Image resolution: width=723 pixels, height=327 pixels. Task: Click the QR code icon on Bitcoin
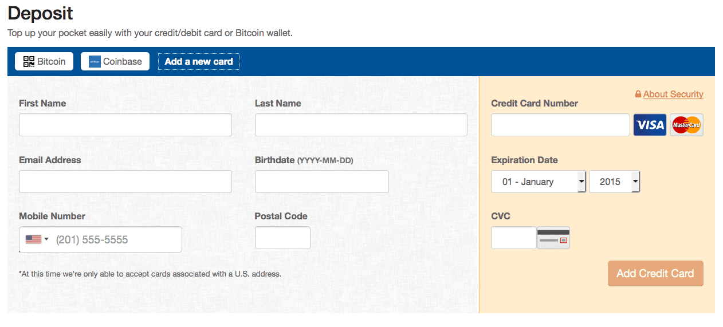29,61
